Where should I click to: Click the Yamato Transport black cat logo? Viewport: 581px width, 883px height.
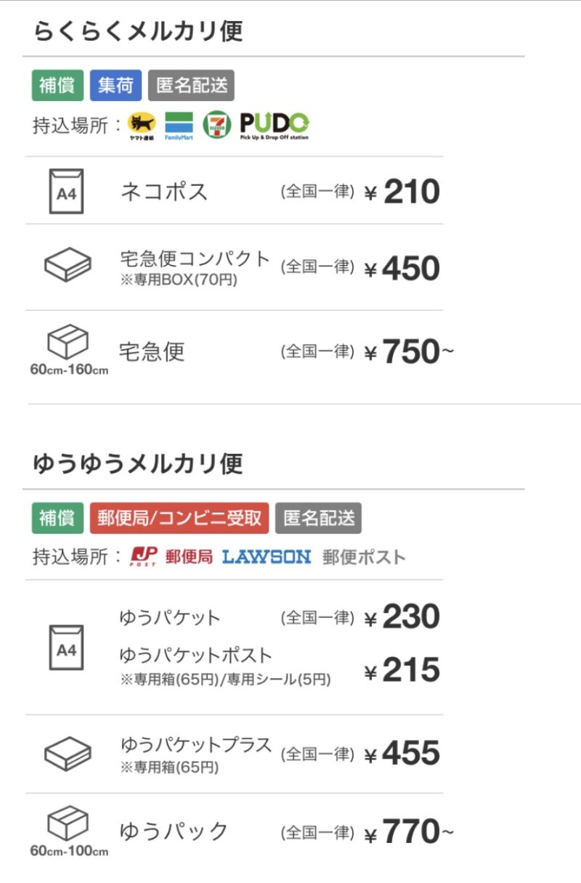click(x=142, y=126)
